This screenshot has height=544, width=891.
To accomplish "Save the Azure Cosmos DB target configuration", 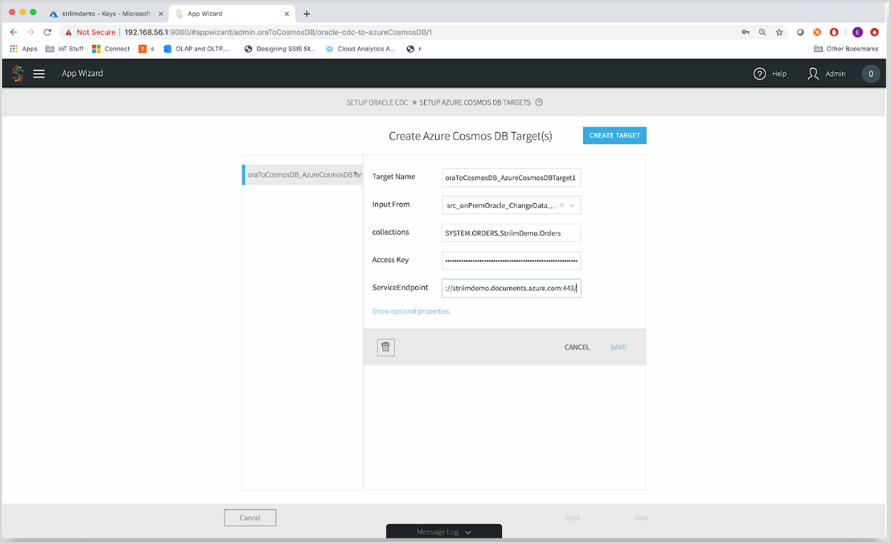I will pos(618,346).
